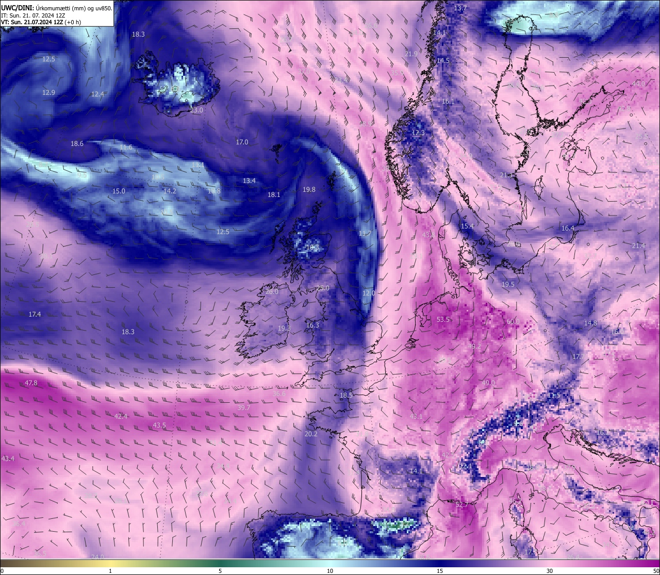Click the 21.9 value off Norway
The width and height of the screenshot is (660, 575).
click(x=411, y=54)
